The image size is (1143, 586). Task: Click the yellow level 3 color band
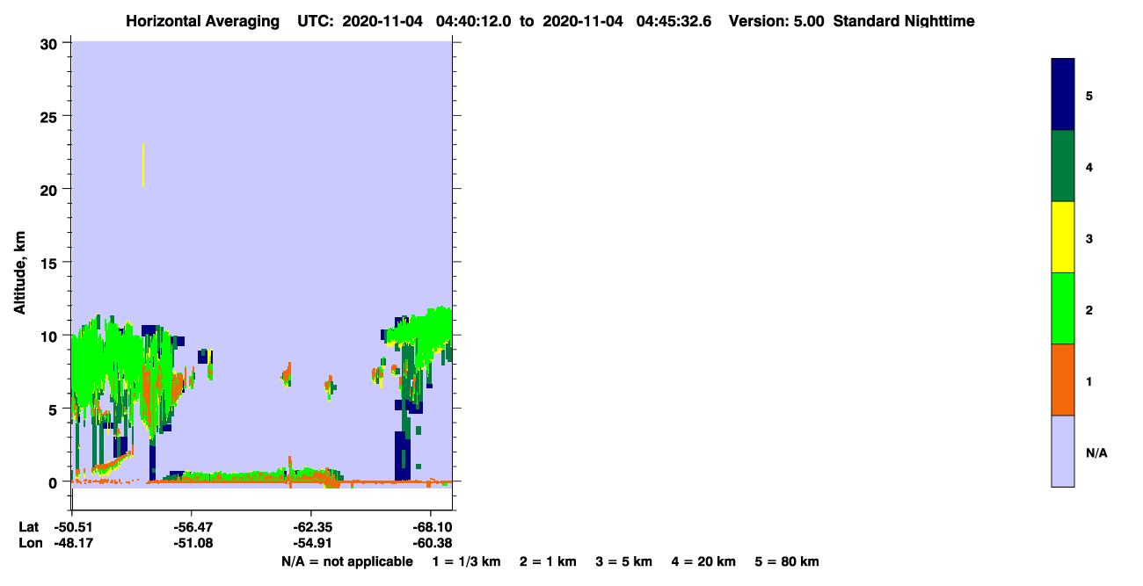pyautogui.click(x=1063, y=237)
